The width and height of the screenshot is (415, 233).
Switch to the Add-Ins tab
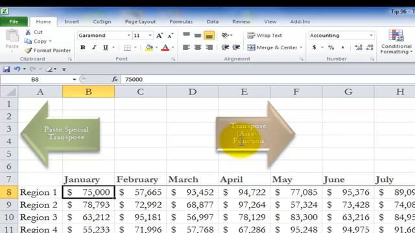300,21
